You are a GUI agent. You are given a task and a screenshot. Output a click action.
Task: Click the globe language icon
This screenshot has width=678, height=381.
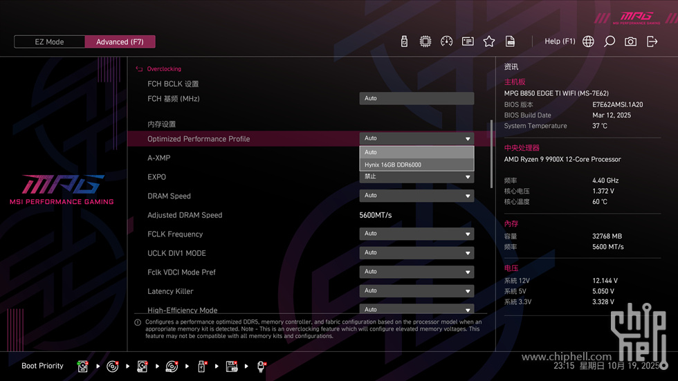pos(588,41)
